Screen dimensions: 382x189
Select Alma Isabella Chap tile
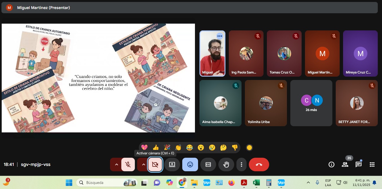coord(220,103)
